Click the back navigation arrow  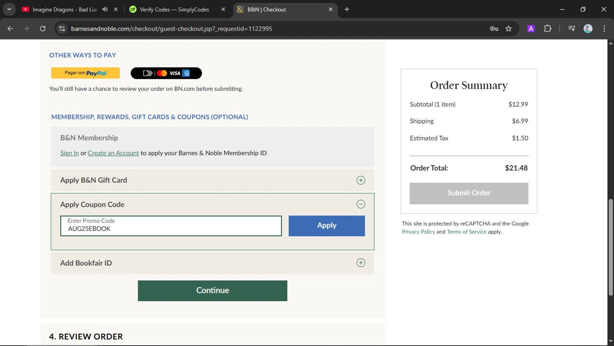click(x=10, y=29)
